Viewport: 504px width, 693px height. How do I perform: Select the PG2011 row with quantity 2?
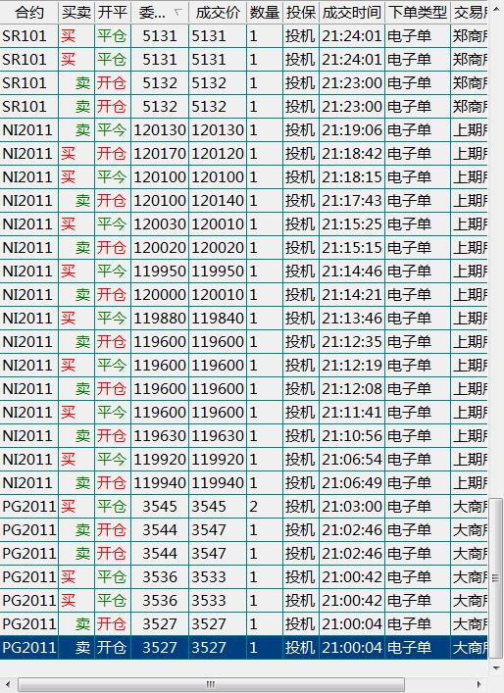tap(243, 506)
